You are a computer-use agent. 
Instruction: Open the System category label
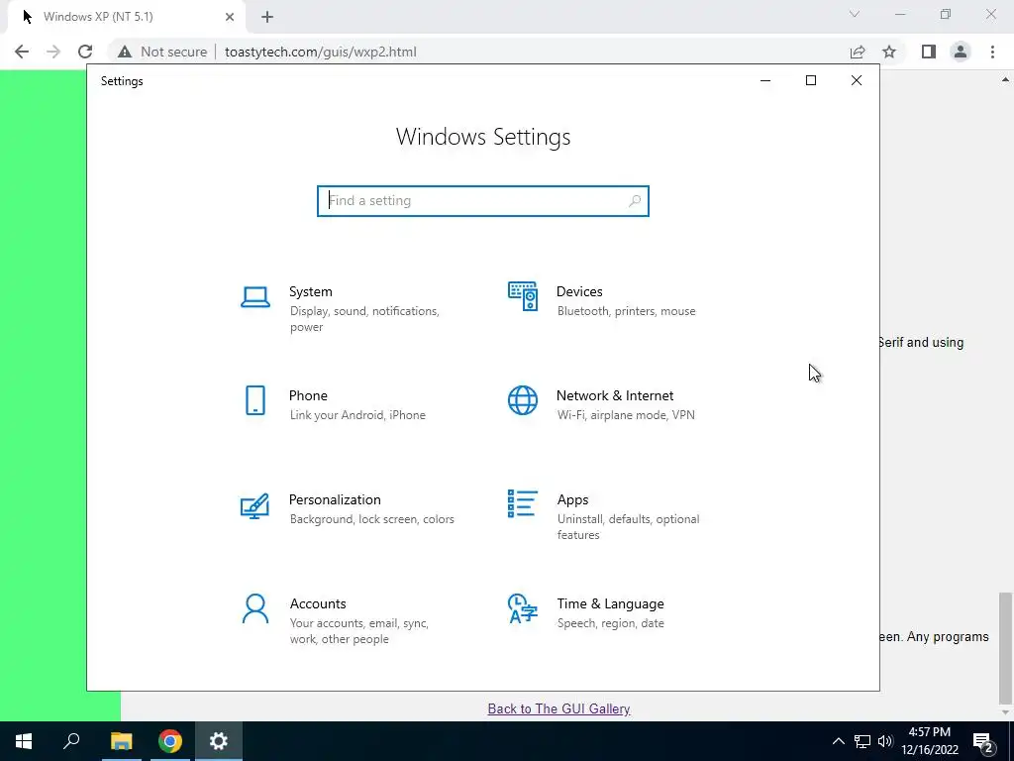(x=310, y=292)
